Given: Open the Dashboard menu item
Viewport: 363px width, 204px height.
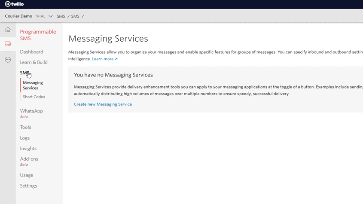Looking at the screenshot, I should click(31, 52).
